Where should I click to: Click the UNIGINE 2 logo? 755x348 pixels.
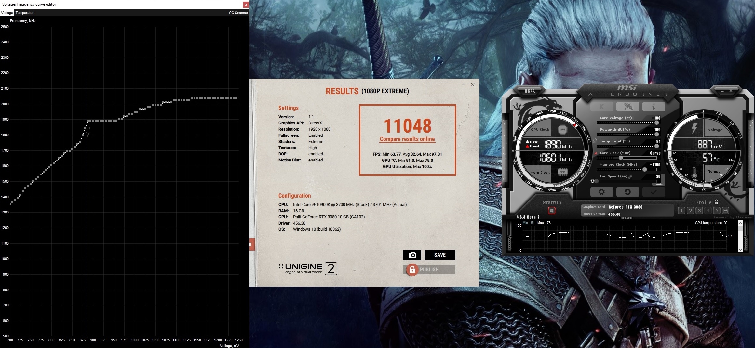pos(308,268)
